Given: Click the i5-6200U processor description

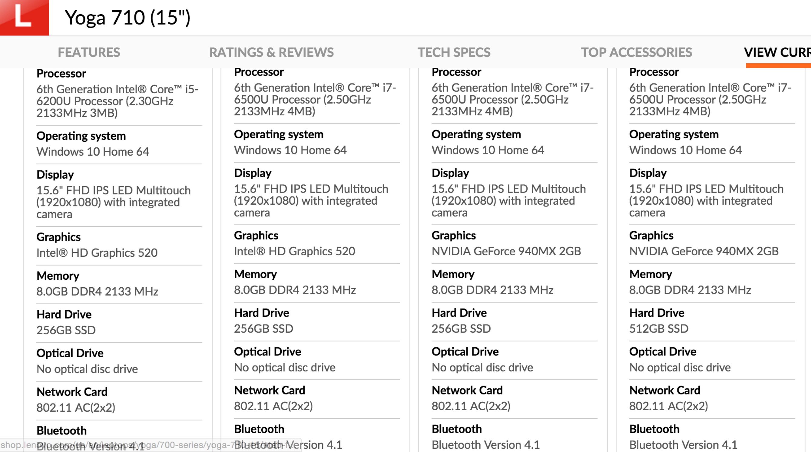Looking at the screenshot, I should point(117,101).
